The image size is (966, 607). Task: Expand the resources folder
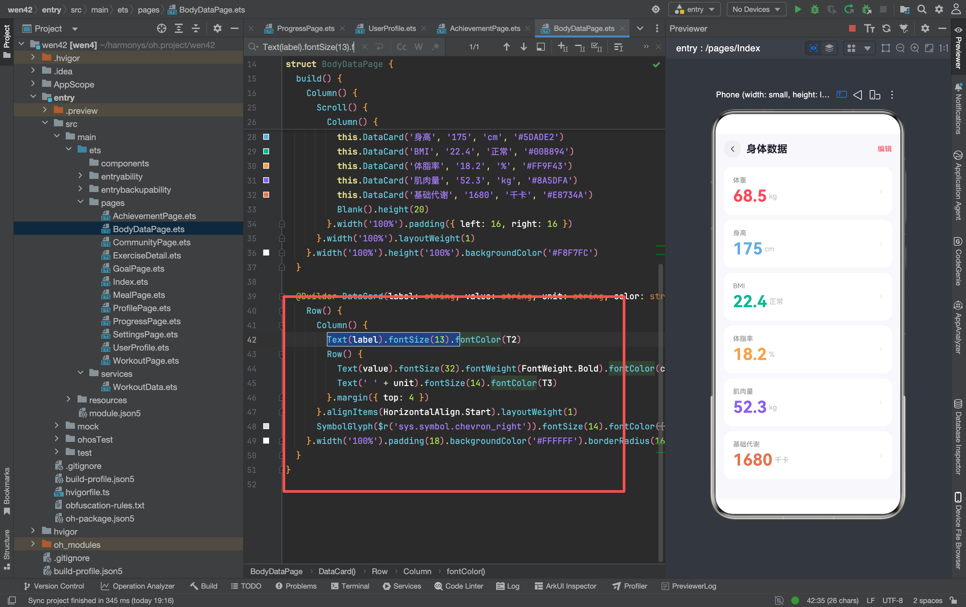[68, 400]
